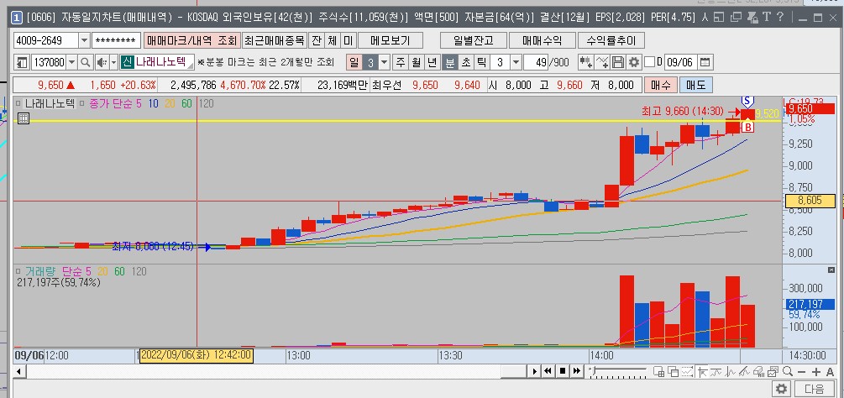Viewport: 844px width, 398px height.
Task: Expand the daily period value dropdown arrow
Action: pyautogui.click(x=385, y=62)
